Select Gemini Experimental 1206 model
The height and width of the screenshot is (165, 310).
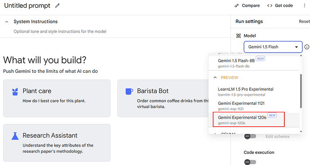(x=254, y=120)
